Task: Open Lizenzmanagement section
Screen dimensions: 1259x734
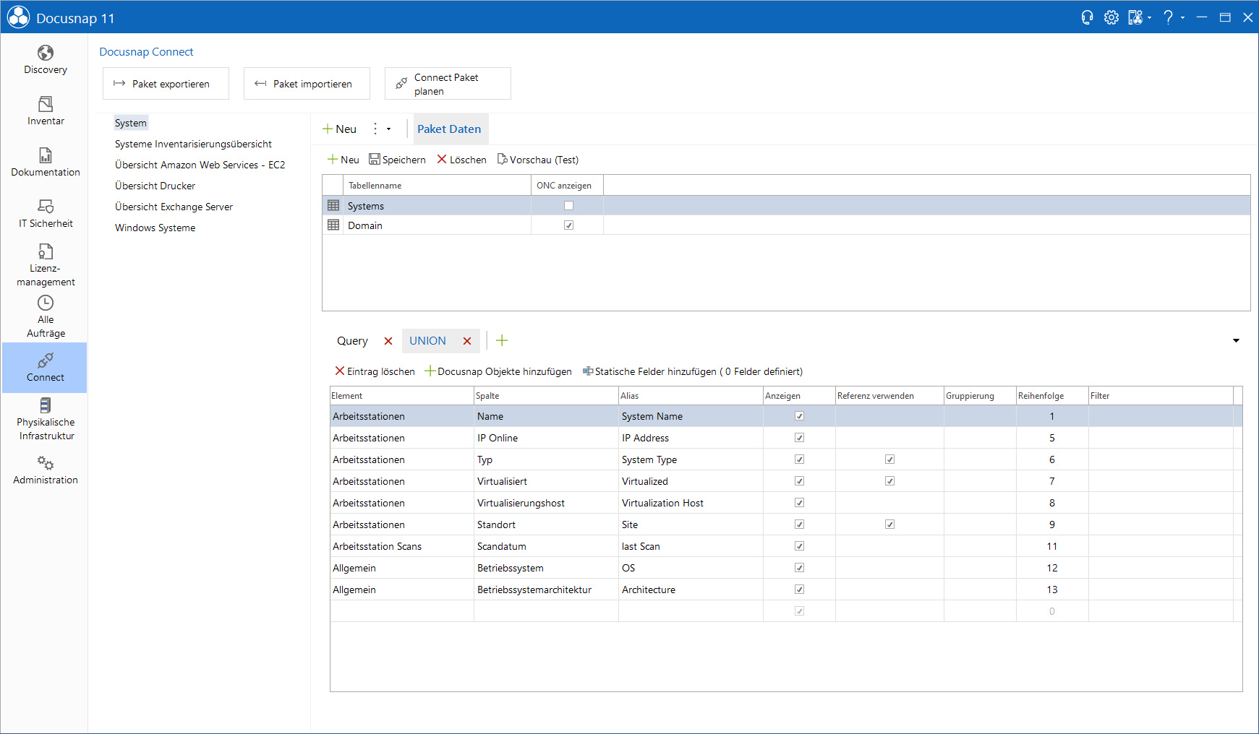Action: click(45, 265)
